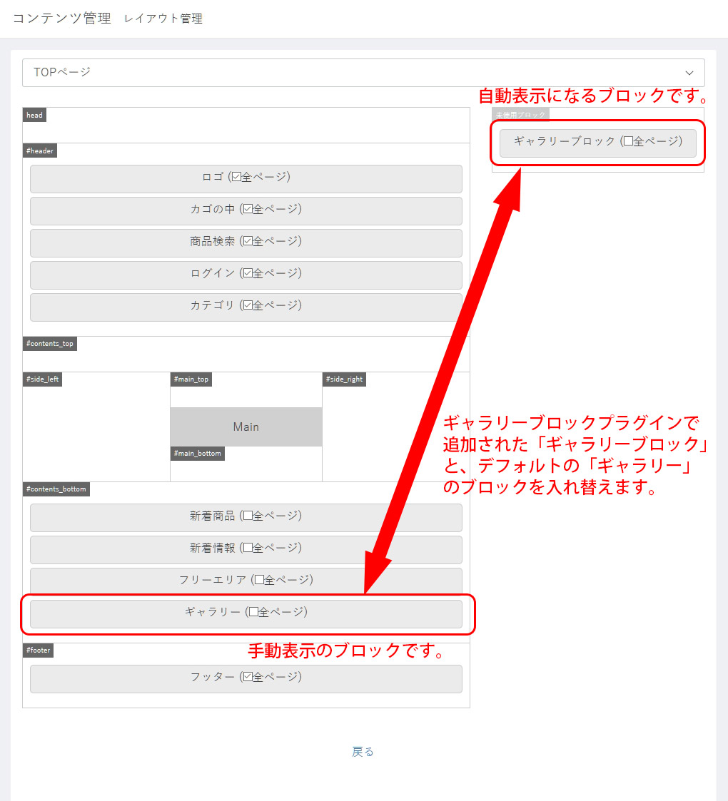Click the 戻る link
This screenshot has height=801, width=728.
(x=363, y=752)
